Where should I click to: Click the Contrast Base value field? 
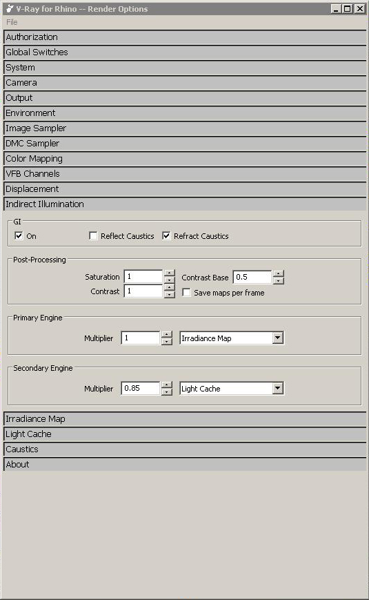pyautogui.click(x=252, y=277)
